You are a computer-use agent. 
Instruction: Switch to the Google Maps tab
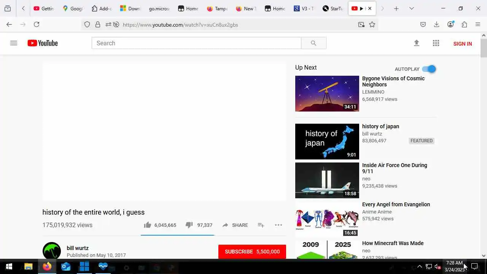(x=73, y=8)
